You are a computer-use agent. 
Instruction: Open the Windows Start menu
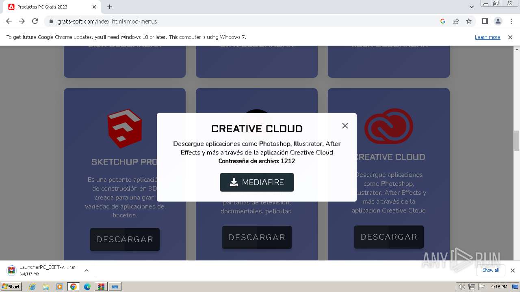(11, 287)
